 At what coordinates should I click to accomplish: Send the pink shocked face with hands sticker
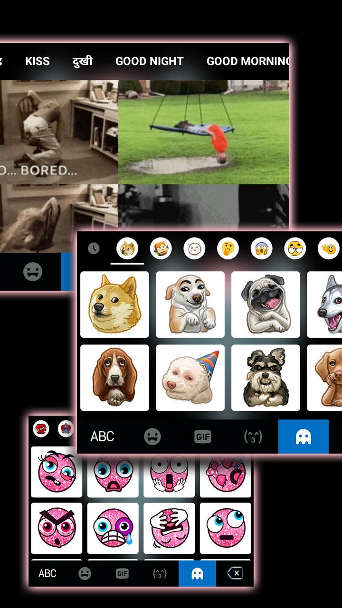tap(169, 475)
